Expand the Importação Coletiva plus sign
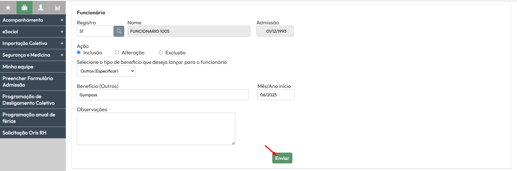 click(x=62, y=43)
